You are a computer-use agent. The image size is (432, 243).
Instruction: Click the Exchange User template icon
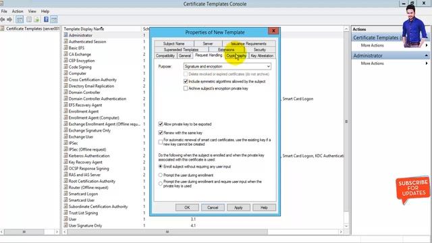coord(65,136)
